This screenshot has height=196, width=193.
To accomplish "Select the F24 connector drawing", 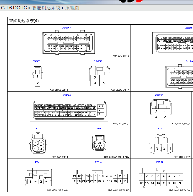I will click(38, 177).
